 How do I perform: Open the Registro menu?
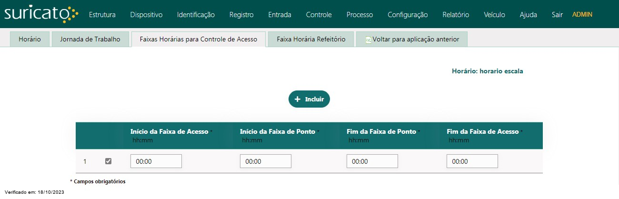[241, 15]
